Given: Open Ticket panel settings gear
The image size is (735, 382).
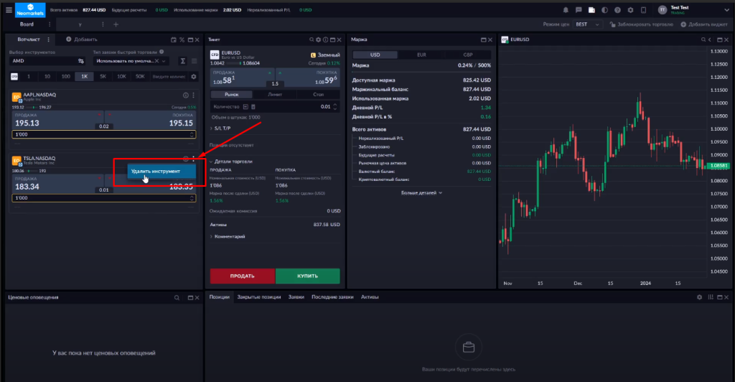Looking at the screenshot, I should pos(318,39).
